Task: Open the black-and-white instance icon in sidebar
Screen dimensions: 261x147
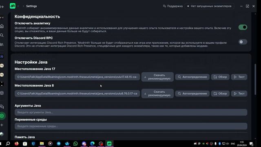Action: pyautogui.click(x=2, y=84)
